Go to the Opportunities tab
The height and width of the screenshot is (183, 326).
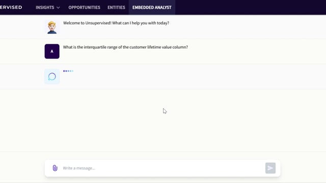tap(84, 8)
